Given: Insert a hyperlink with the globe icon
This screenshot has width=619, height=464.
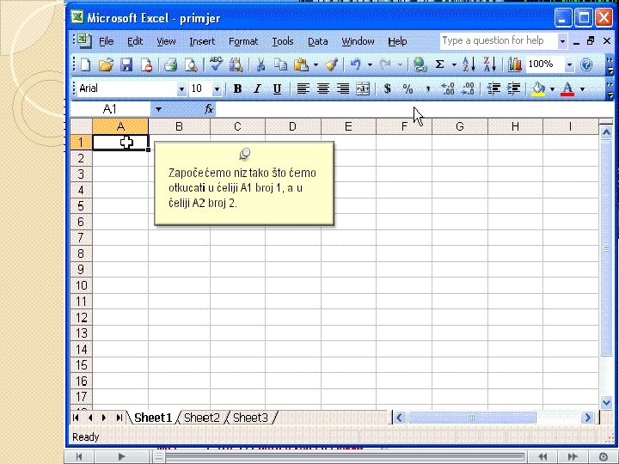Looking at the screenshot, I should click(420, 64).
